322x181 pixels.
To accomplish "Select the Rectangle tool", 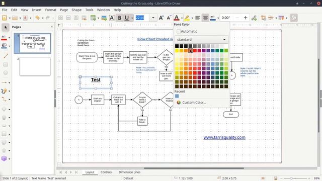I will [x=6, y=64].
